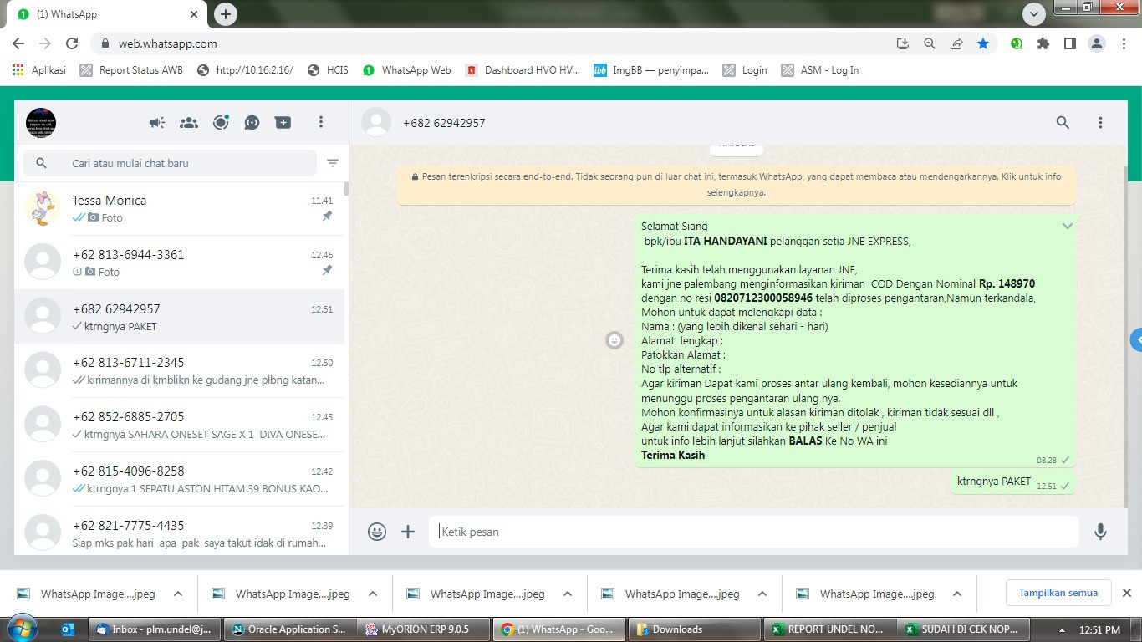The height and width of the screenshot is (642, 1142).
Task: Open the Status updates icon
Action: tap(221, 123)
